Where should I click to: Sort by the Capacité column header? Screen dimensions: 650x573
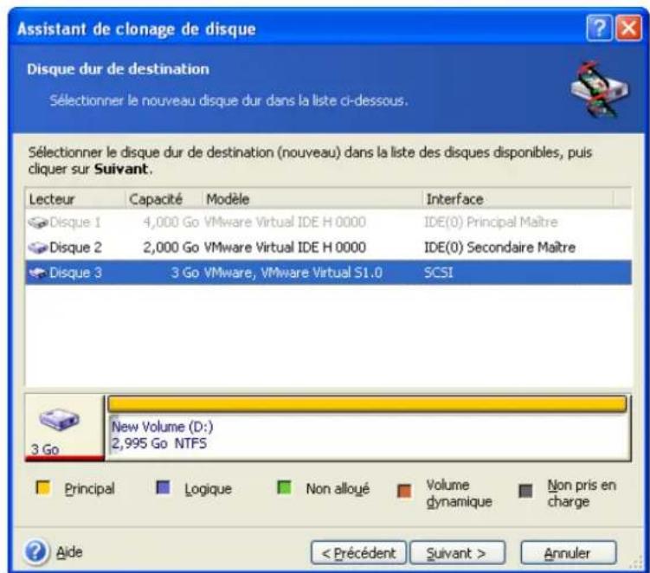coord(164,199)
